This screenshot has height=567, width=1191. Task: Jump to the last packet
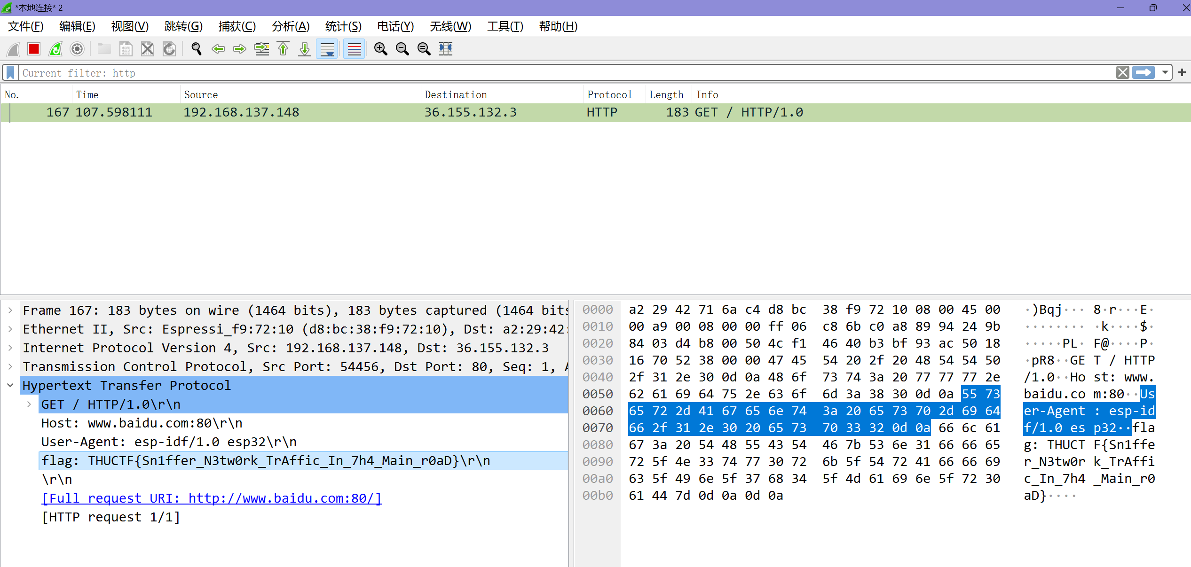click(x=305, y=49)
